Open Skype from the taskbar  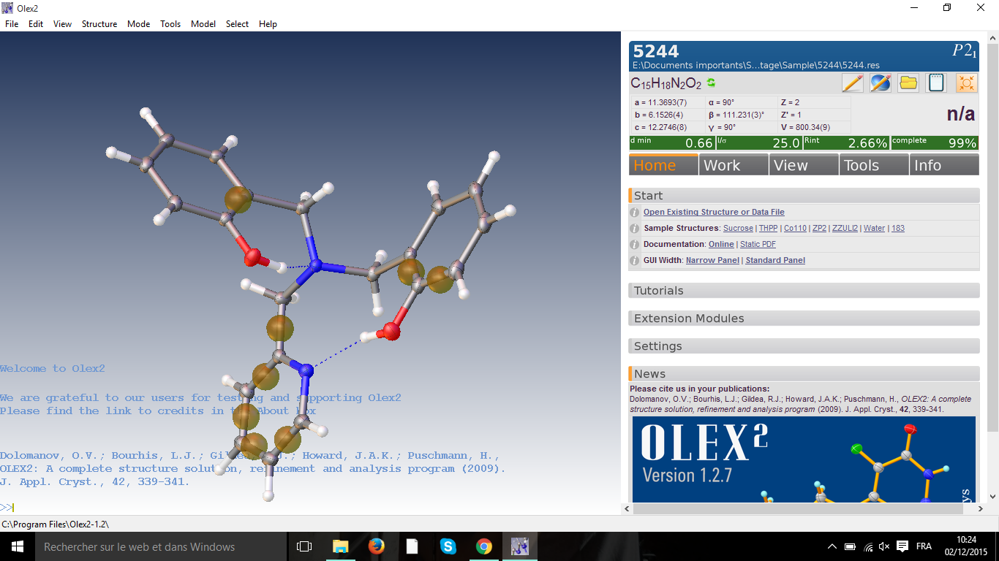pos(448,546)
